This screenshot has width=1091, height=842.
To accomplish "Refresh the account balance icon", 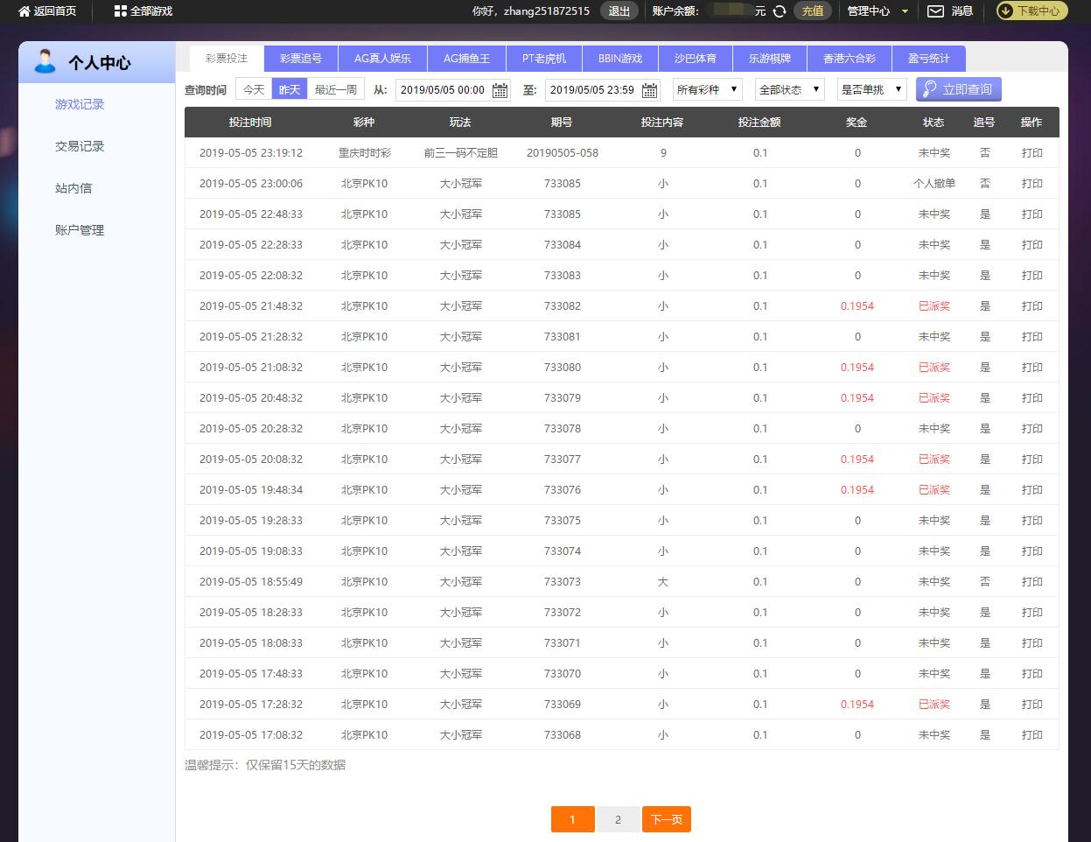I will click(x=780, y=11).
